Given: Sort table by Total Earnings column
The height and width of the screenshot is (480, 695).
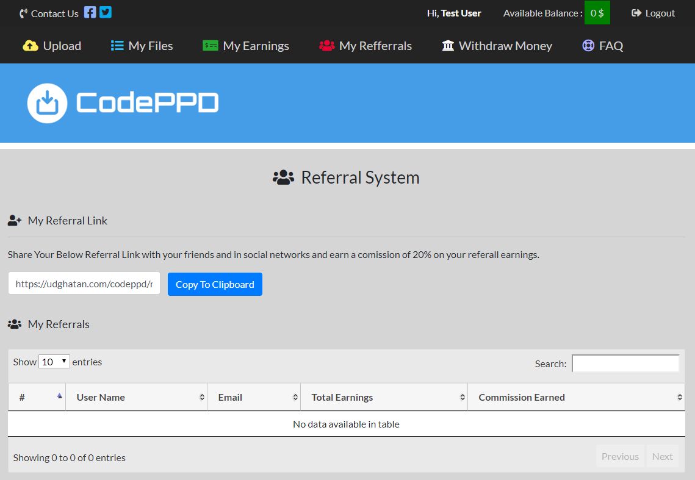Looking at the screenshot, I should (x=384, y=397).
